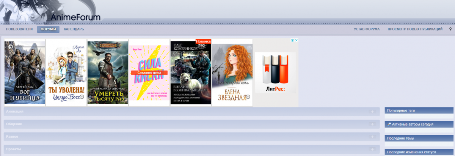The height and width of the screenshot is (156, 455).
Task: Click the Активные авторы сегодня header
Action: (x=419, y=124)
